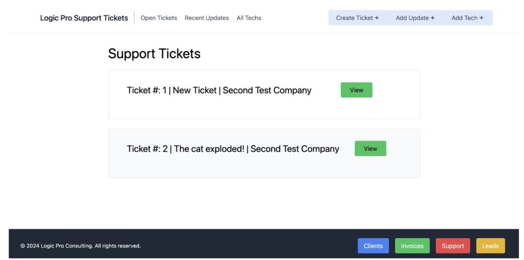Click the Support Tickets page heading
This screenshot has height=260, width=524.
pyautogui.click(x=154, y=54)
